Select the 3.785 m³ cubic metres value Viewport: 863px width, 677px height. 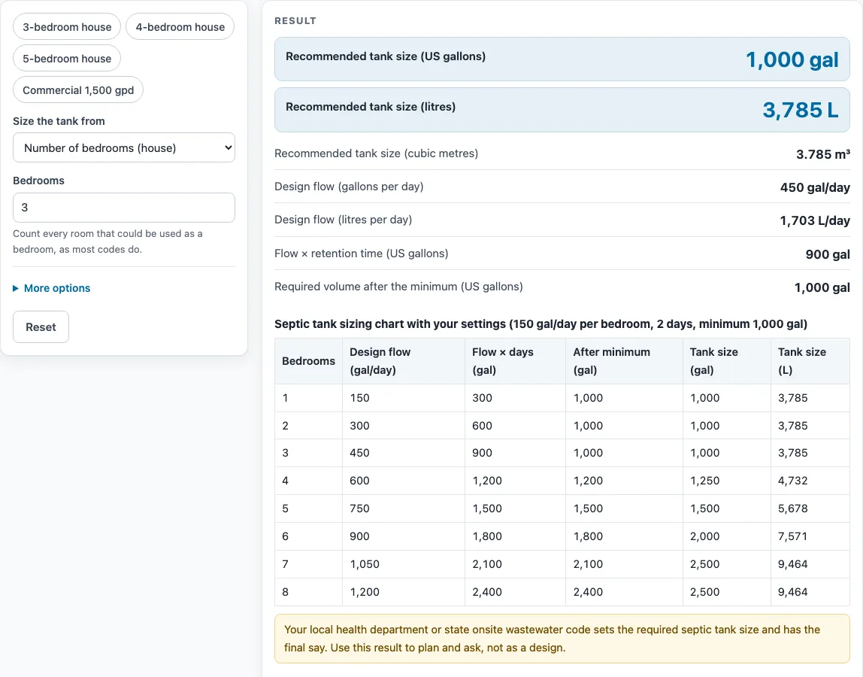point(823,153)
